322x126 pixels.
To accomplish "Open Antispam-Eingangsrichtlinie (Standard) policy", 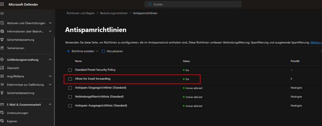I will [x=100, y=88].
